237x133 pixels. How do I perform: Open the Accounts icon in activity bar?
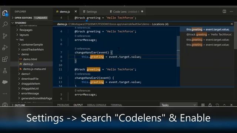[x=5, y=105]
